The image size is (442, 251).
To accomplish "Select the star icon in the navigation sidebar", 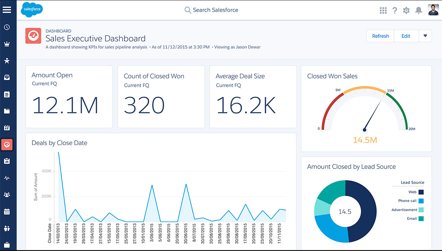I will point(7,61).
